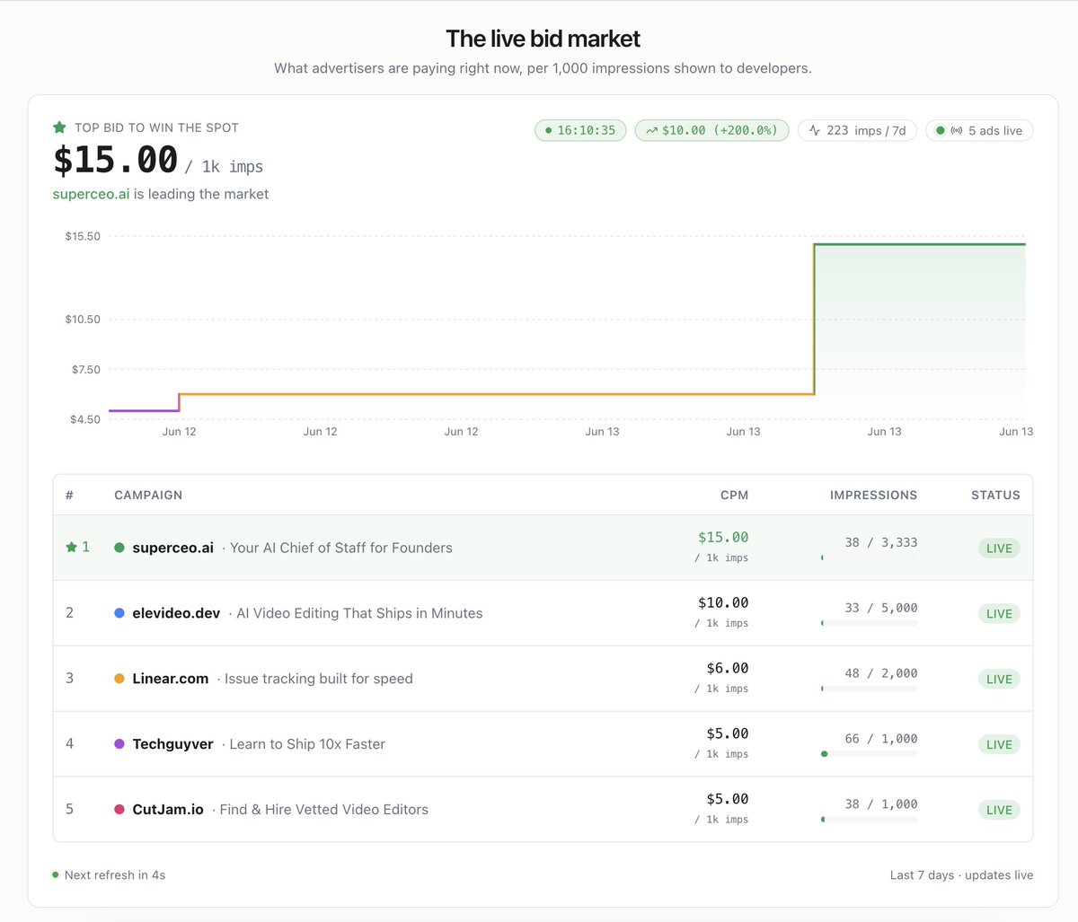Click the green dot in the 16:10:35 badge
Screen dimensions: 1078x922
pos(549,130)
